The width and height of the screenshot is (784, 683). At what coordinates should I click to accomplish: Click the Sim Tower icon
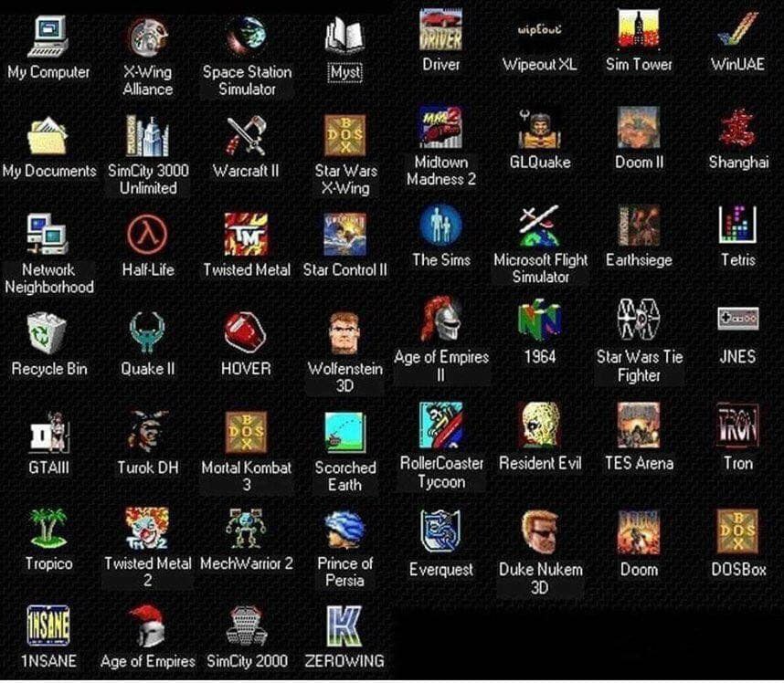(639, 29)
